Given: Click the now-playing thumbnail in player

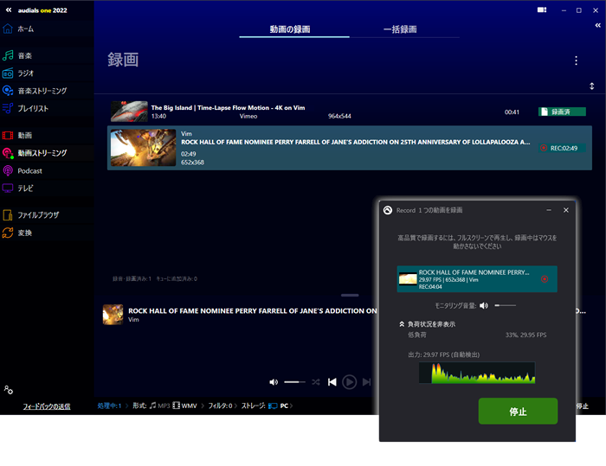Looking at the screenshot, I should (x=113, y=315).
